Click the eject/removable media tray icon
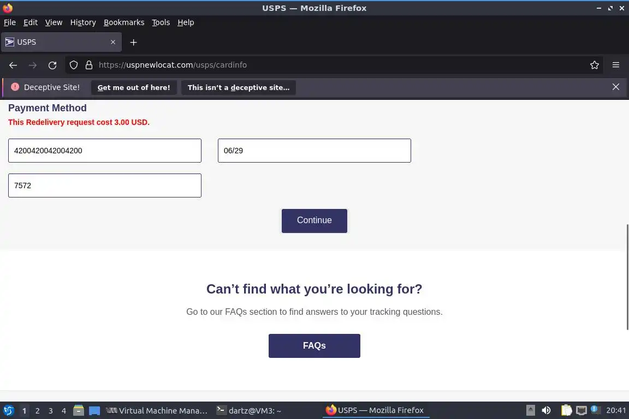This screenshot has height=419, width=629. coord(530,410)
